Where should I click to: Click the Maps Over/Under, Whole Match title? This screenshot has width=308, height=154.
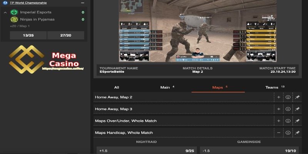(x=126, y=121)
